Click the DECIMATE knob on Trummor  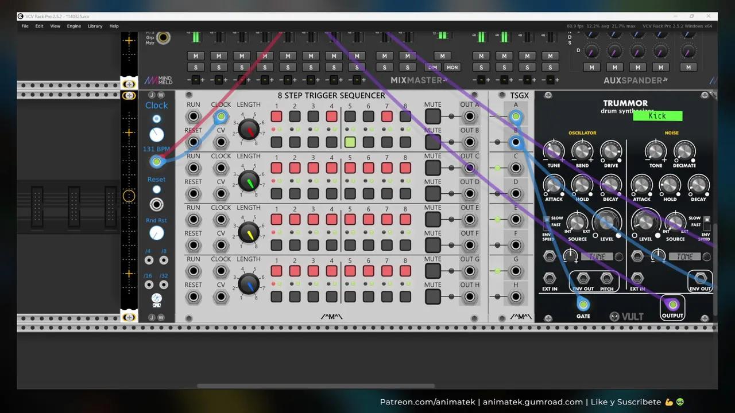[684, 150]
